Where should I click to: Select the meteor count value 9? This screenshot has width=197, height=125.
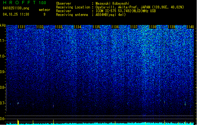click(x=44, y=14)
